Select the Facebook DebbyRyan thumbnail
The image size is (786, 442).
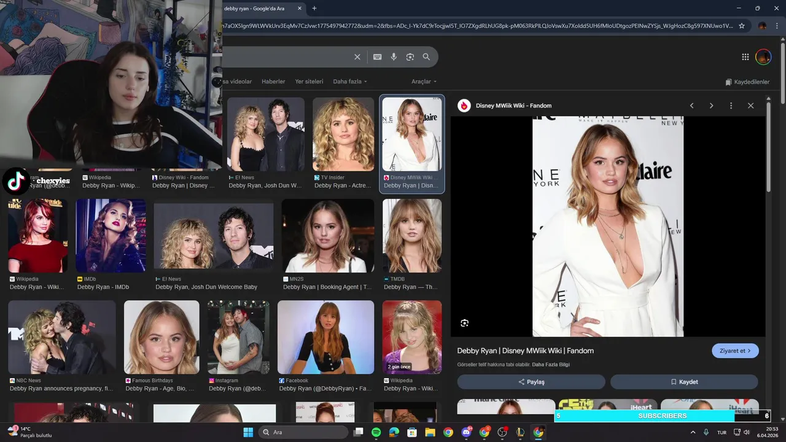pyautogui.click(x=325, y=337)
